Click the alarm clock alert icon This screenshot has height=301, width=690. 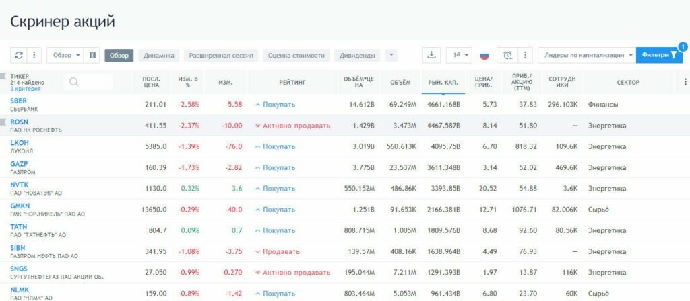pos(507,55)
